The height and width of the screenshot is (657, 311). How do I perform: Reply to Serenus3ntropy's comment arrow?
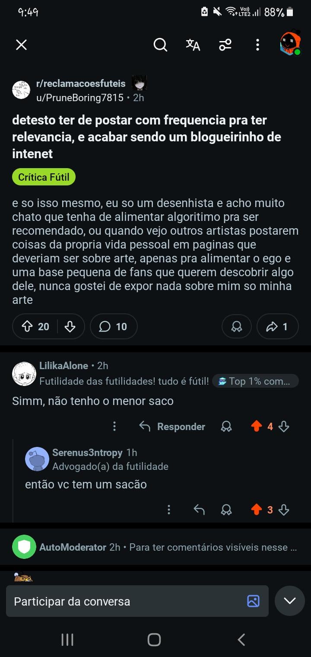tap(199, 510)
